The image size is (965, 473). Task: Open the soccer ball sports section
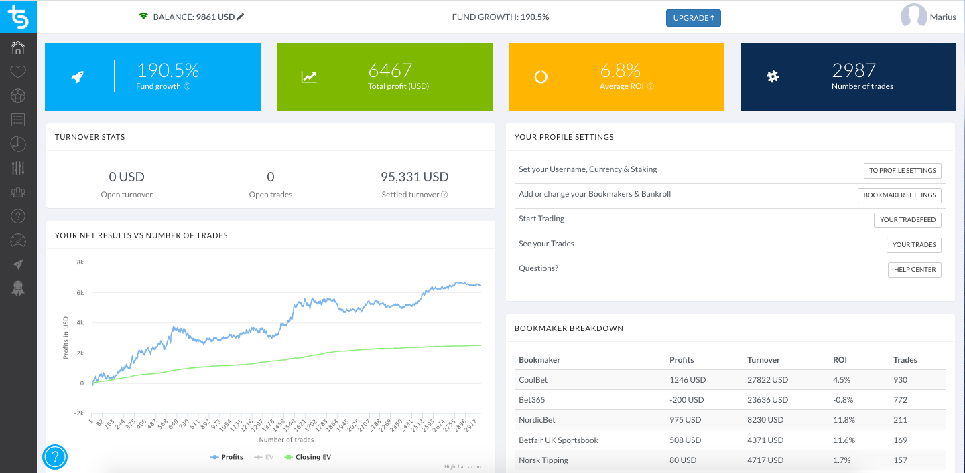point(18,96)
